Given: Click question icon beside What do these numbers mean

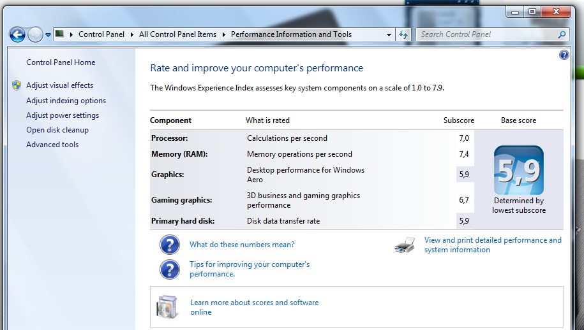Looking at the screenshot, I should 170,245.
